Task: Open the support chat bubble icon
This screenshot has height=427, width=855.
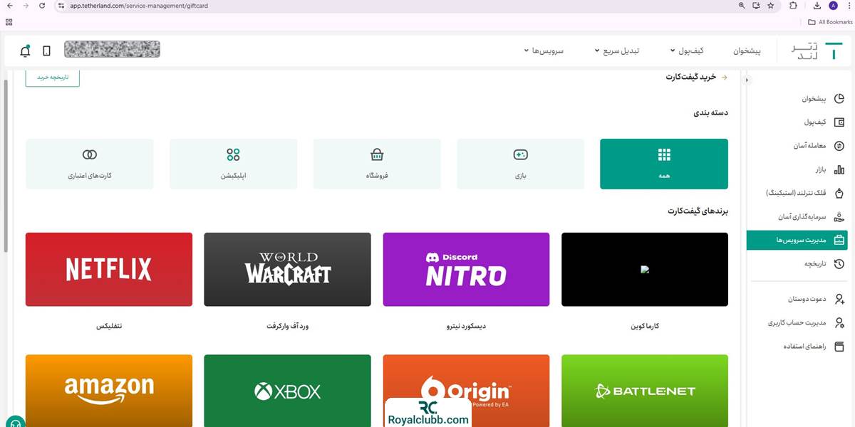Action: 15,422
